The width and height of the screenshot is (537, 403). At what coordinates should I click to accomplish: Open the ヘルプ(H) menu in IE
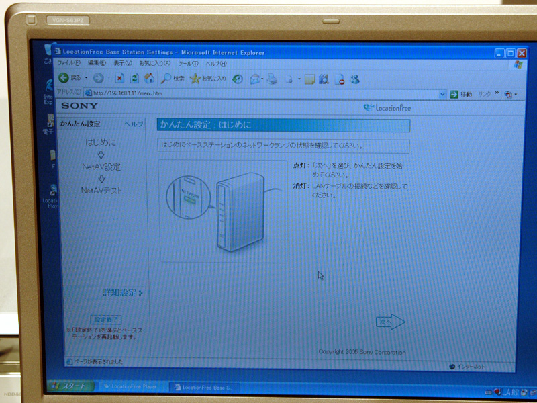(215, 64)
